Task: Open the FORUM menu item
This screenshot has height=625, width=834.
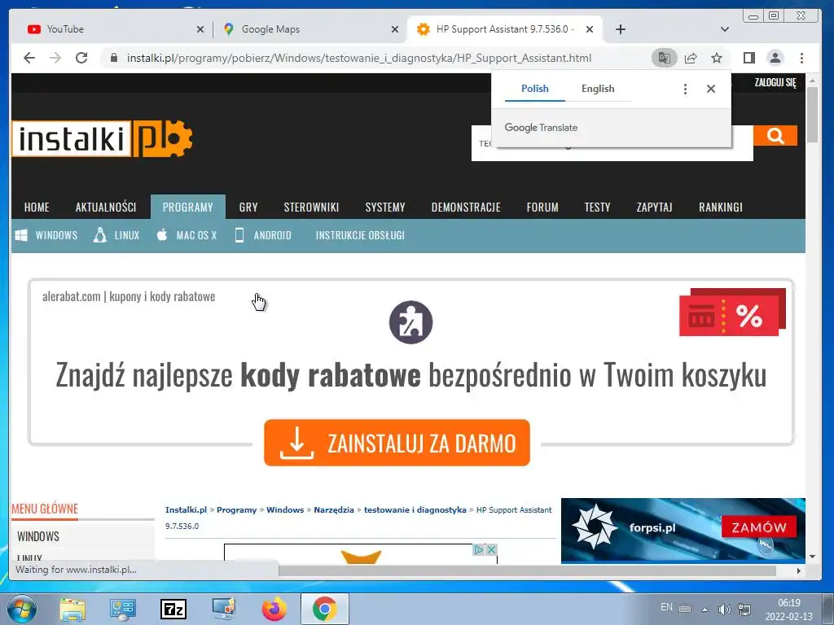Action: 542,208
